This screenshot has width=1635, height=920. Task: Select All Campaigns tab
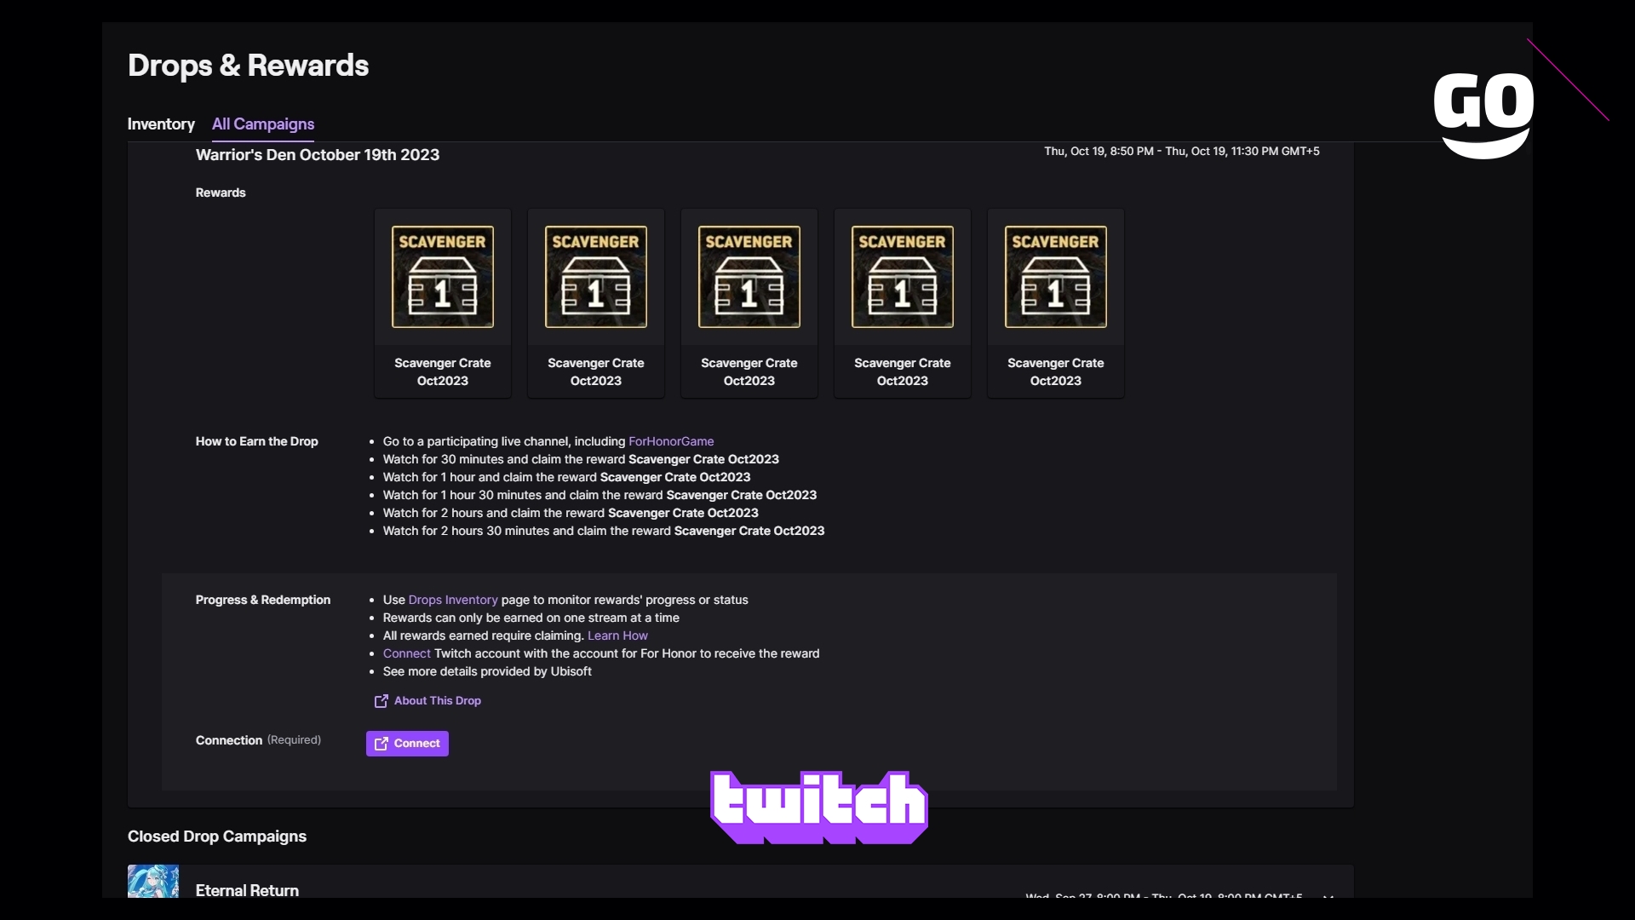click(x=263, y=124)
